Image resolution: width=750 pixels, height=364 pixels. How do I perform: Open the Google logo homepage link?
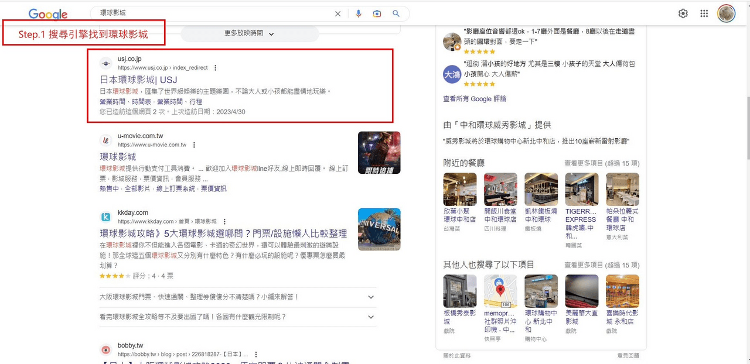click(x=48, y=14)
